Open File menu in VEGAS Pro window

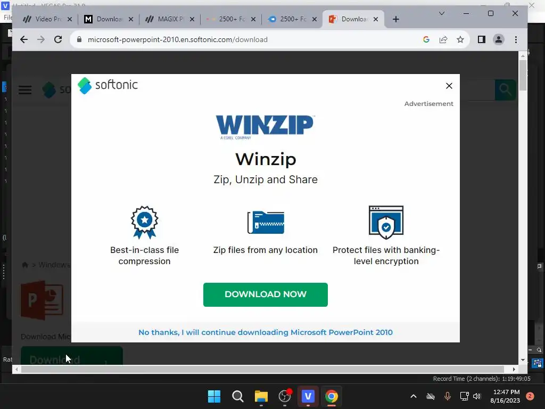(7, 18)
